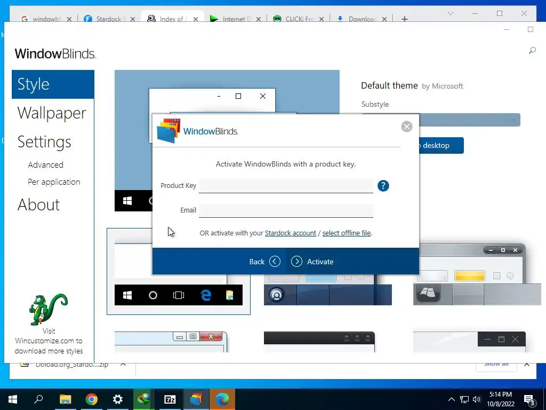Click the Wincustomize dragon mascot icon
Viewport: 546px width, 410px height.
49,309
